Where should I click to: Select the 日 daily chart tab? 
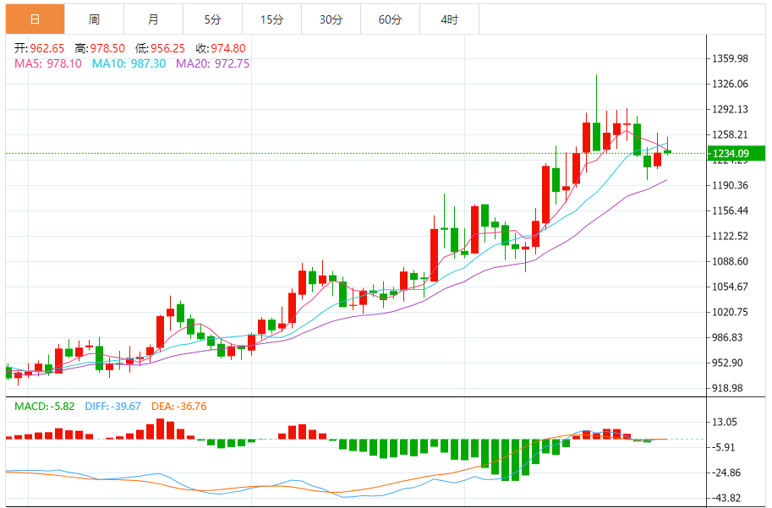35,19
